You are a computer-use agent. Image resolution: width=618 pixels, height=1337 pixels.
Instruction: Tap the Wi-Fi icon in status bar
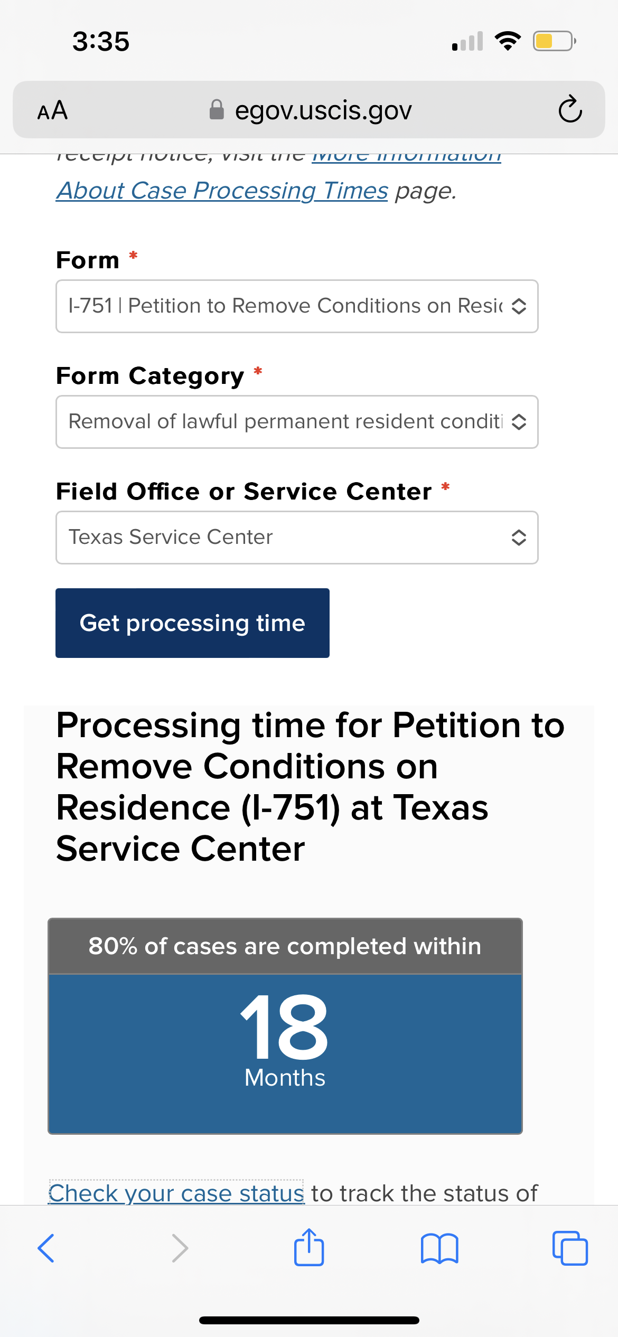[508, 41]
